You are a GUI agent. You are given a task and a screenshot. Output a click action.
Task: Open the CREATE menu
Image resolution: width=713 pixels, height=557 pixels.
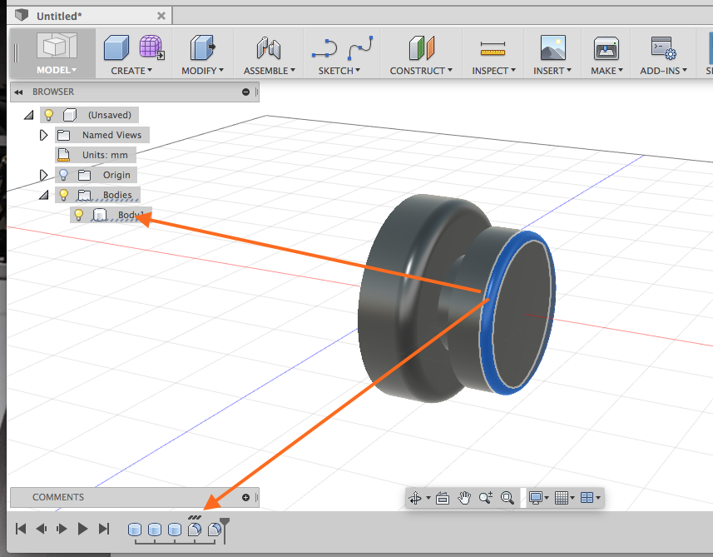pos(131,71)
